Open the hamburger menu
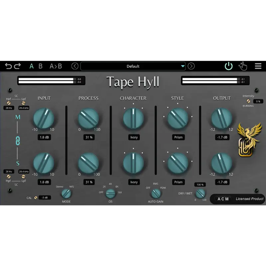 tap(258, 66)
